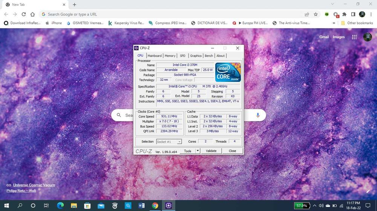Open the About tab in CPU-Z
377x211 pixels.
click(x=221, y=56)
